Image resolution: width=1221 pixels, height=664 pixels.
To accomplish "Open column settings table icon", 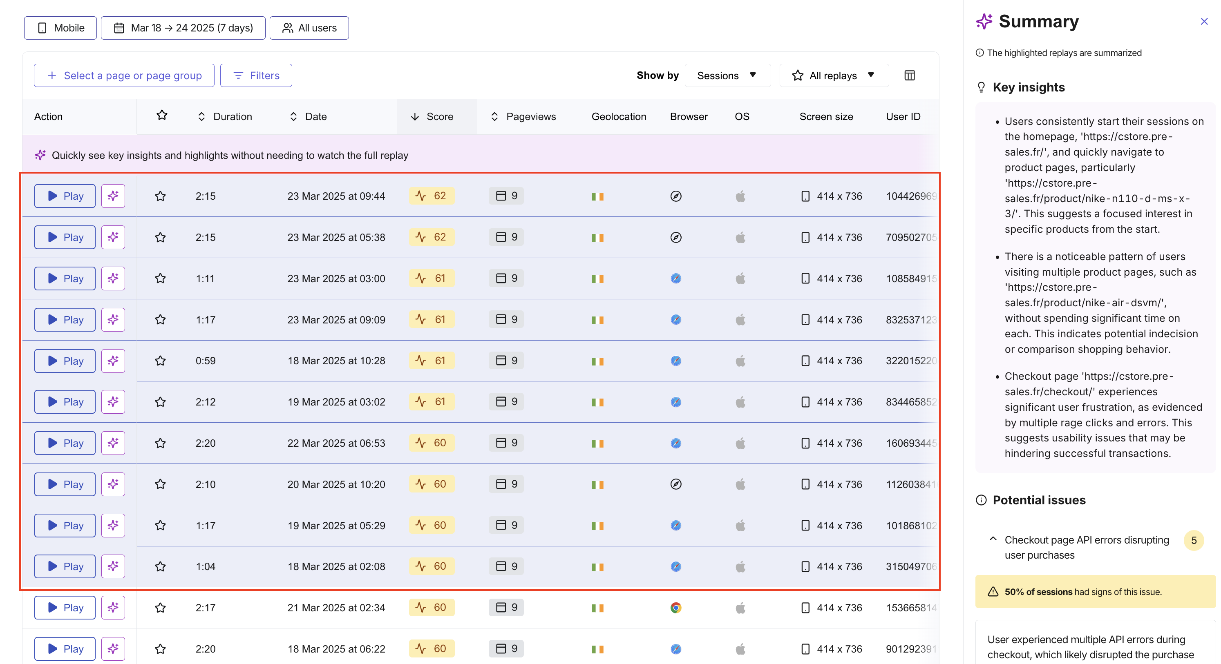I will click(x=910, y=75).
